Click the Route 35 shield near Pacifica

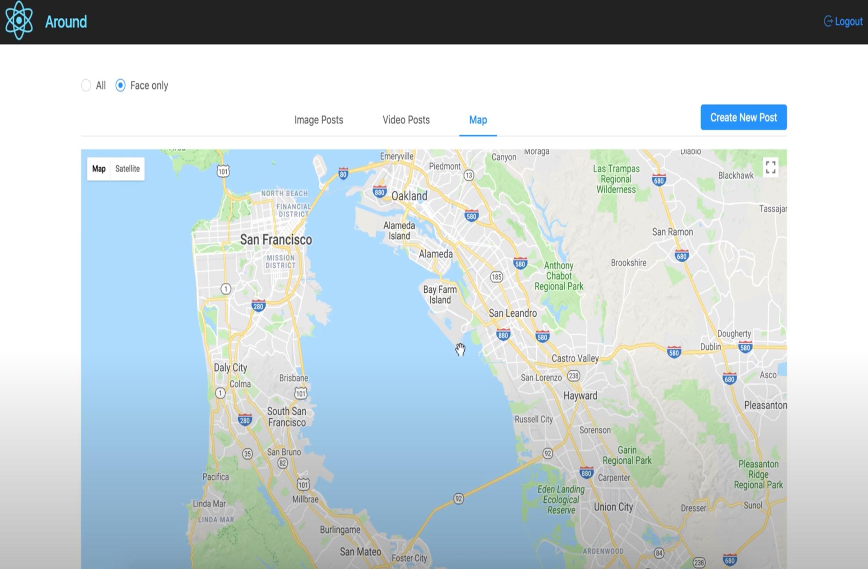[247, 453]
